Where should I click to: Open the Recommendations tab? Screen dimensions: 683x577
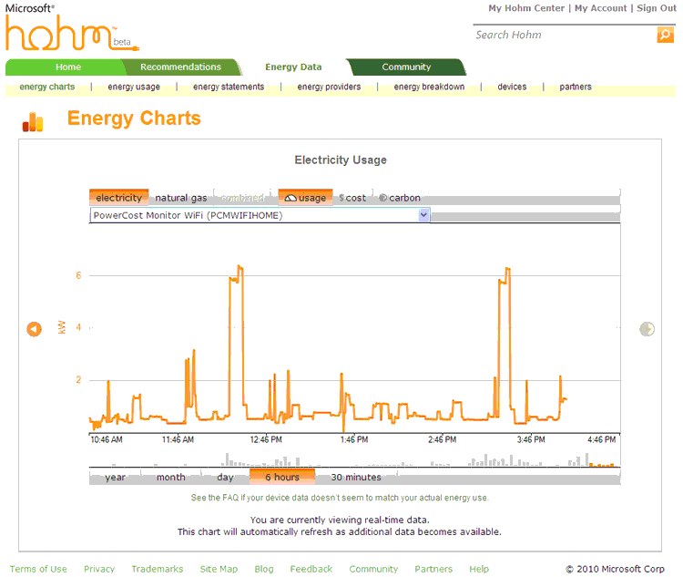[x=180, y=67]
